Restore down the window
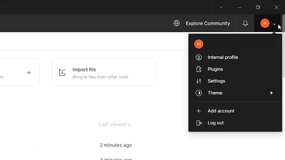Screen dimensions: 285x160 pos(258,7)
